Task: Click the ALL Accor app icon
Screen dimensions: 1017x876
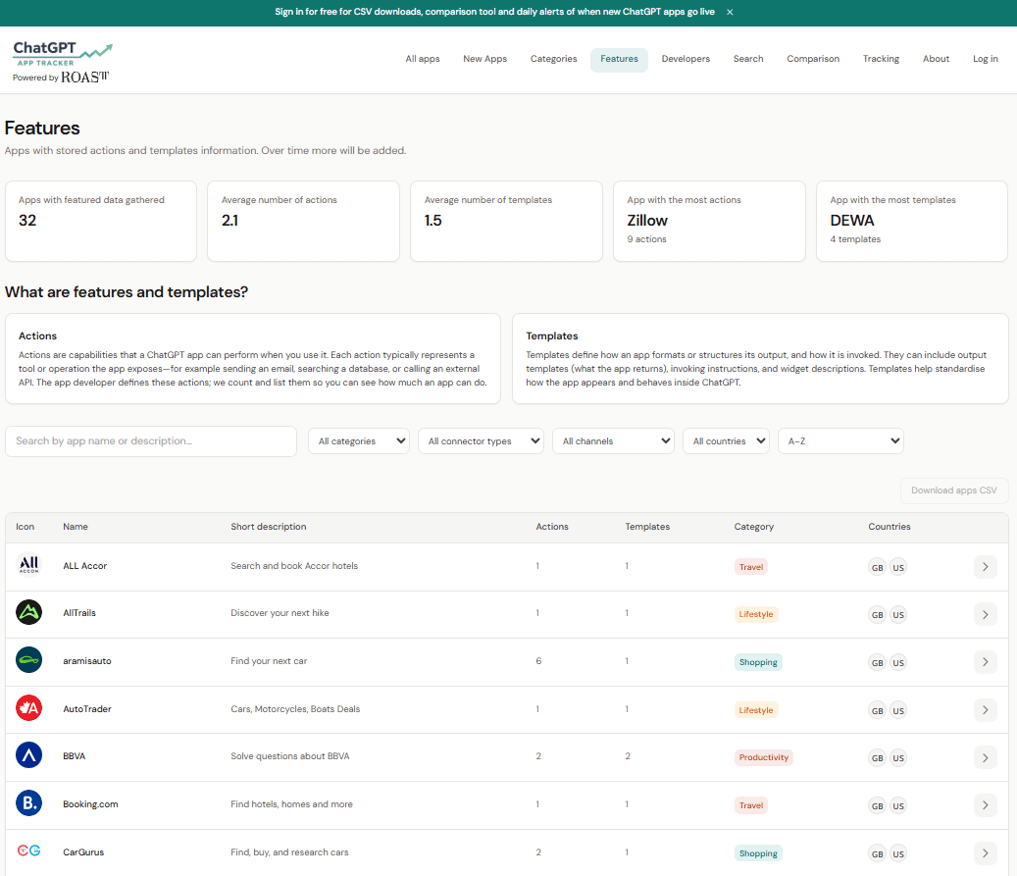Action: tap(28, 564)
